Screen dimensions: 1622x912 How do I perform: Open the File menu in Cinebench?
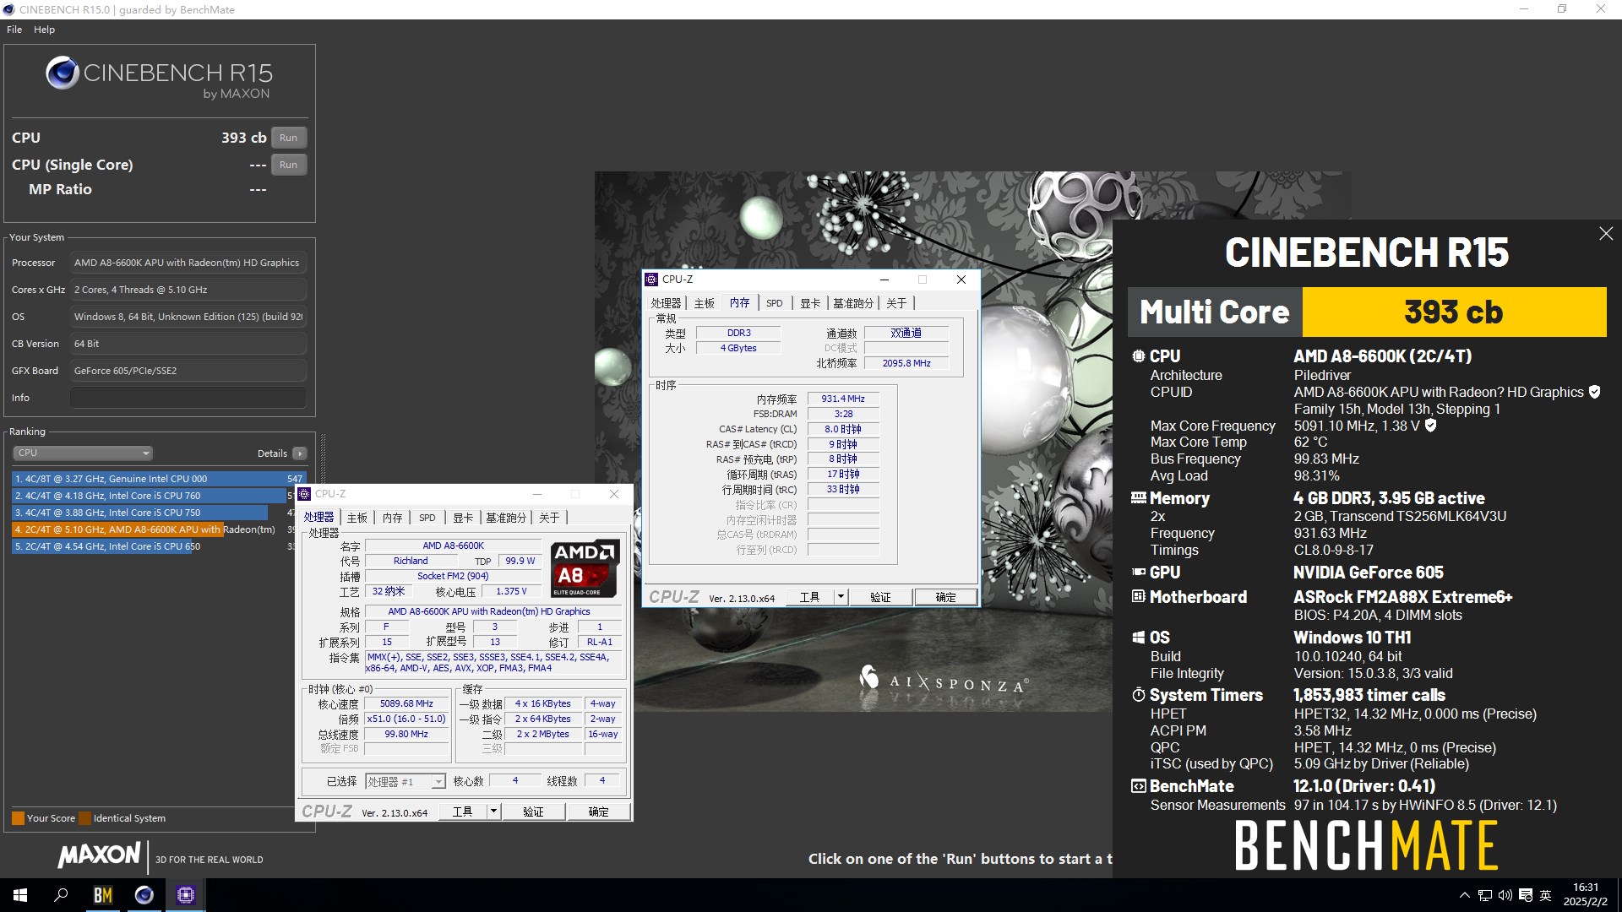14,30
